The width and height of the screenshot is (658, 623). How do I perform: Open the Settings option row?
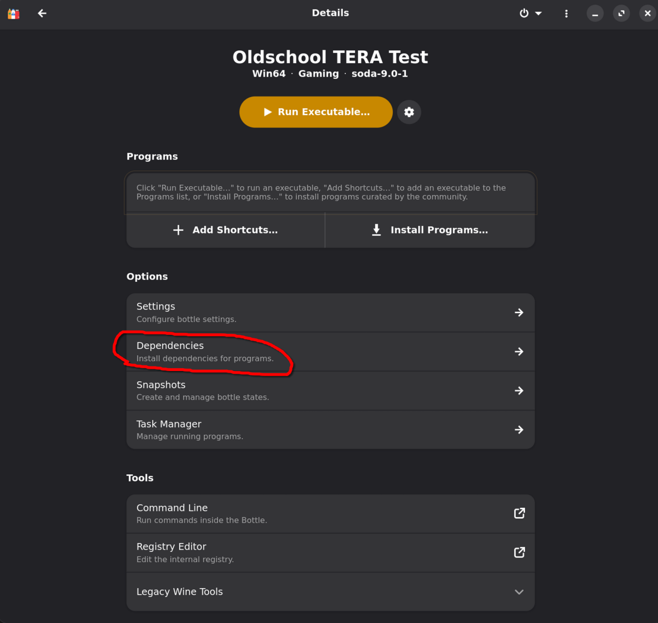click(x=330, y=312)
